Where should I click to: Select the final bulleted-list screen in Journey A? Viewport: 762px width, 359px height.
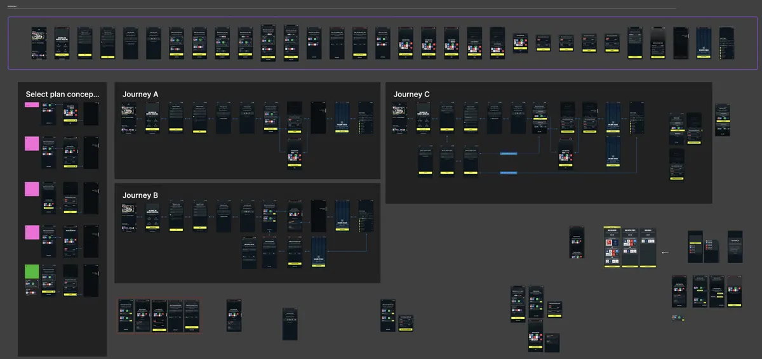point(366,117)
